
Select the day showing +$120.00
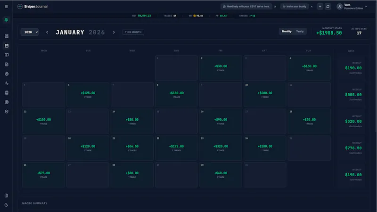(x=88, y=148)
